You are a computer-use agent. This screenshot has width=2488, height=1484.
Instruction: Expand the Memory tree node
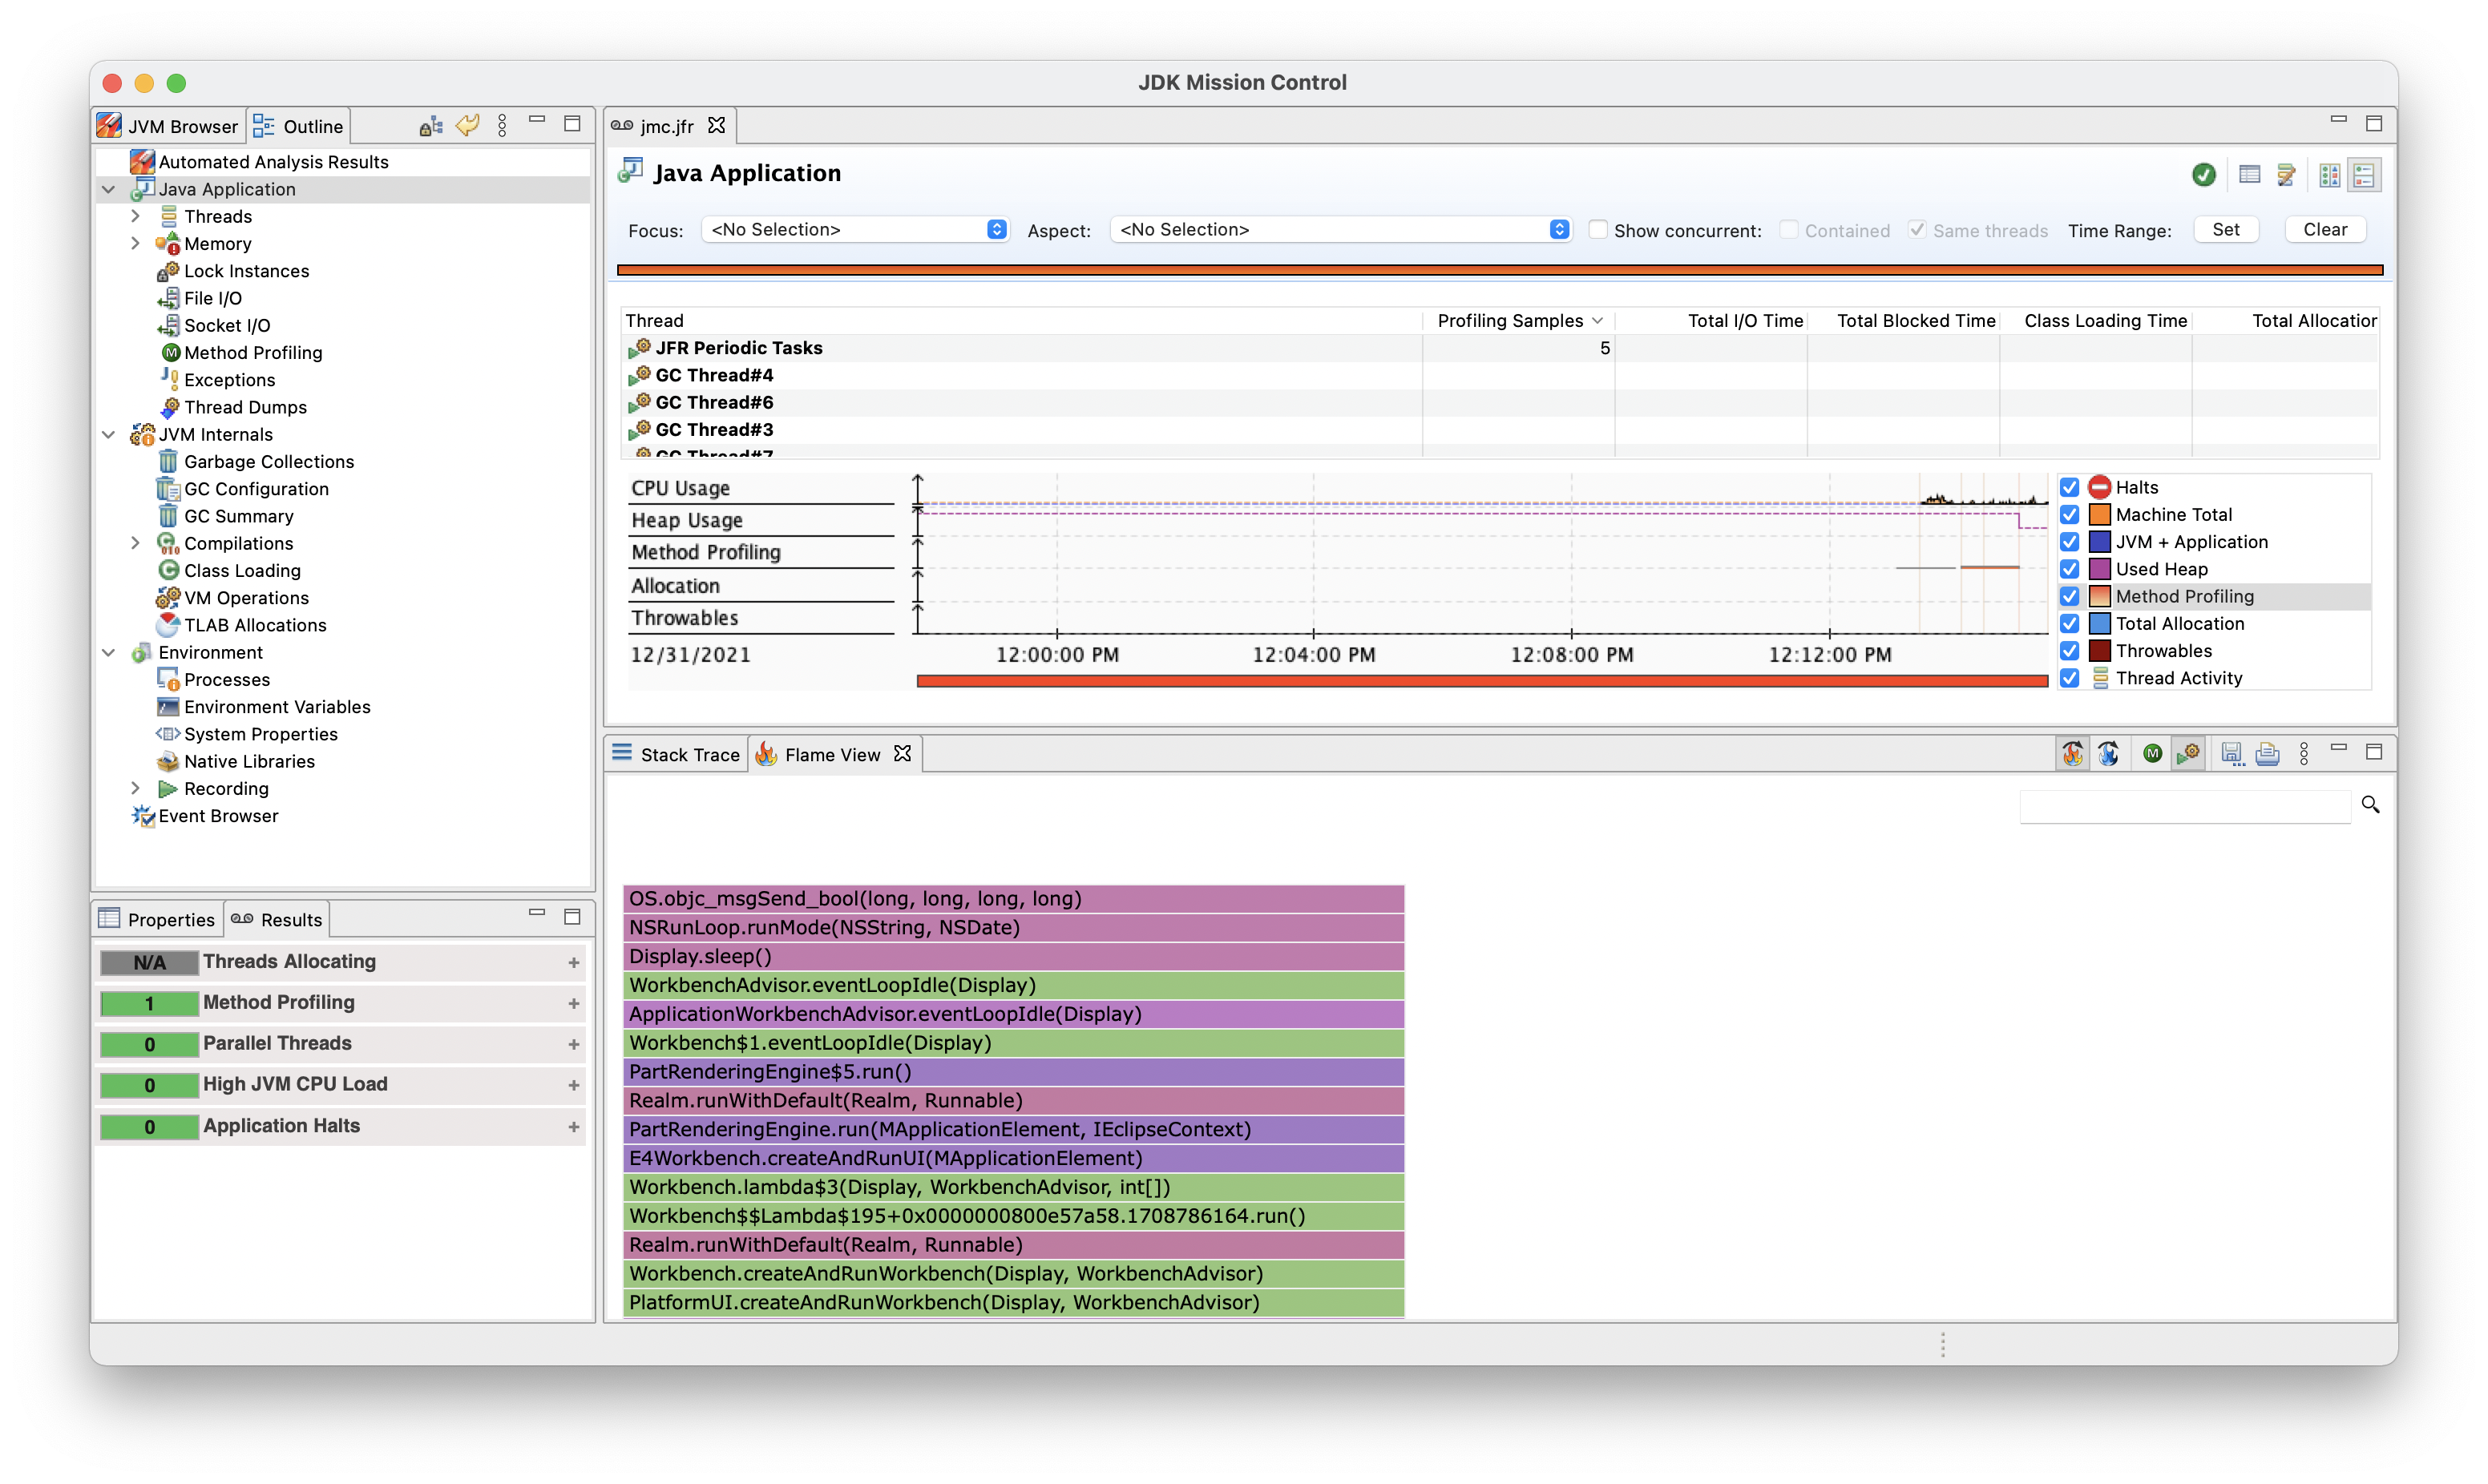(135, 244)
